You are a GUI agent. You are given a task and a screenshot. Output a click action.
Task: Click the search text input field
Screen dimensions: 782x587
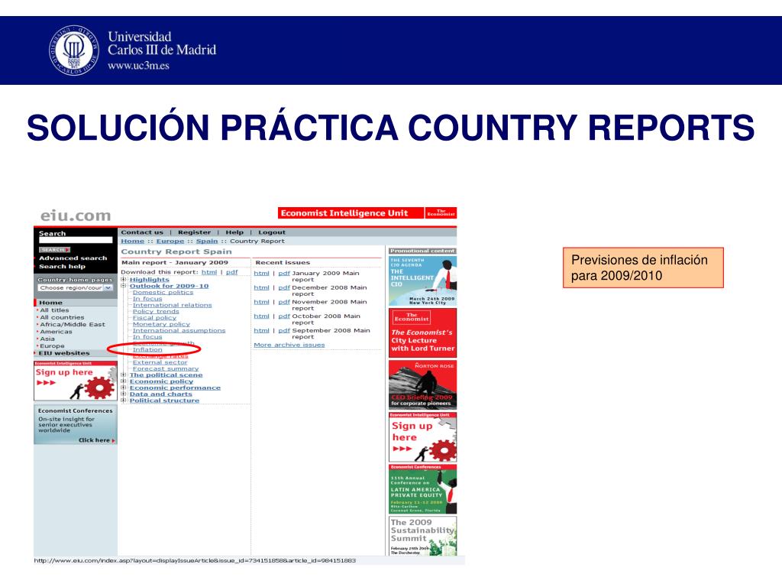click(x=76, y=241)
